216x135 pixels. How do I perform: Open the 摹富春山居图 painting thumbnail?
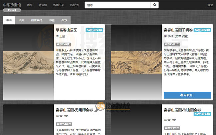(28, 62)
